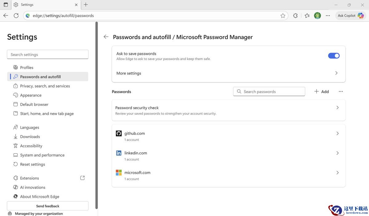Open Tab actions menu icon
Screen dimensions: 369x216
6,5
